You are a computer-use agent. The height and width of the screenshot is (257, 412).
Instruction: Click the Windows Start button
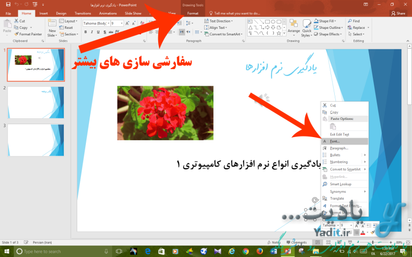6,252
